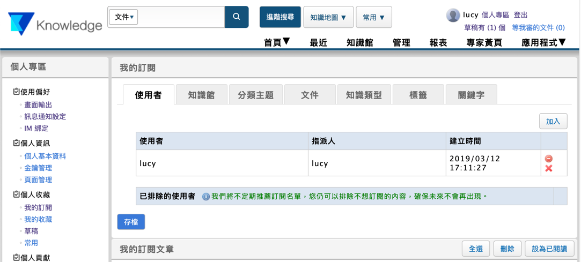This screenshot has width=581, height=262.
Task: Expand the 應用程式 menu
Action: [543, 42]
